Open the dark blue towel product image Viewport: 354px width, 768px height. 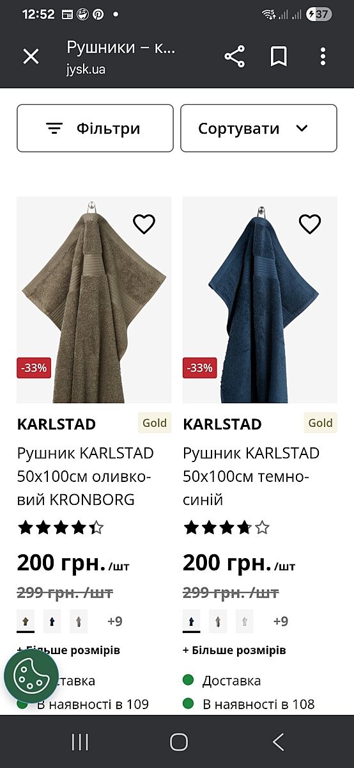click(x=260, y=300)
